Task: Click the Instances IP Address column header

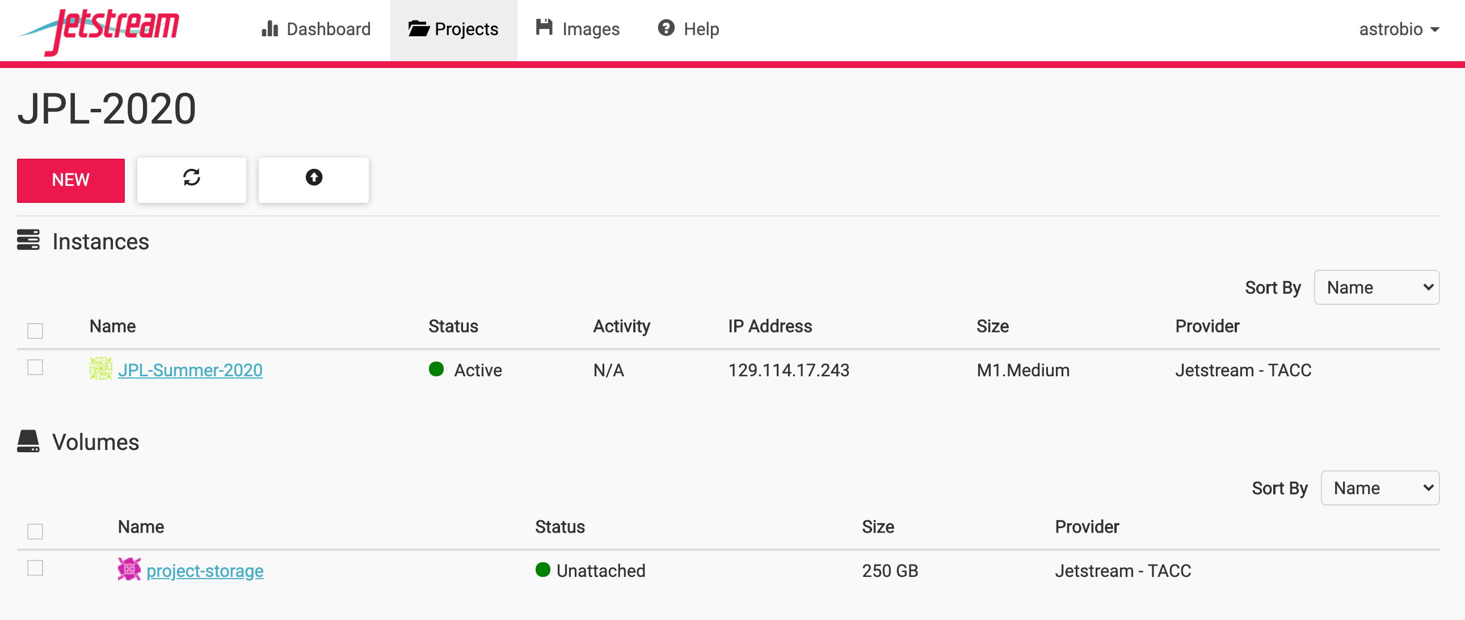Action: tap(770, 327)
